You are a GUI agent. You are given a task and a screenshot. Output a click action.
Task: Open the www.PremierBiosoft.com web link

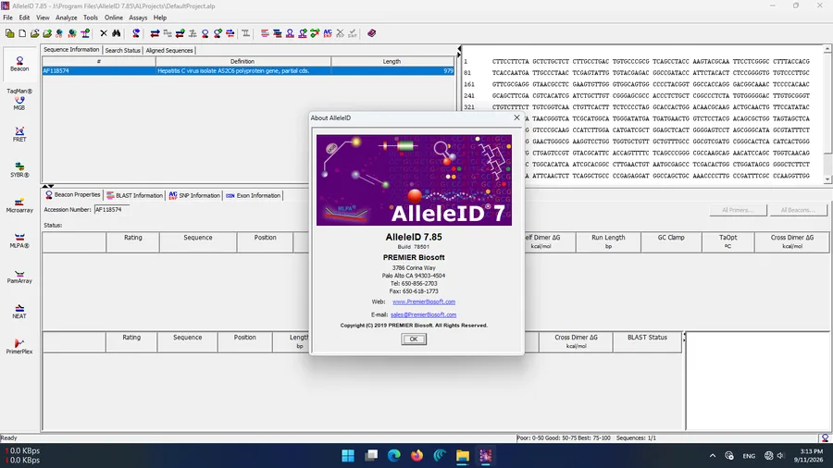pyautogui.click(x=424, y=302)
